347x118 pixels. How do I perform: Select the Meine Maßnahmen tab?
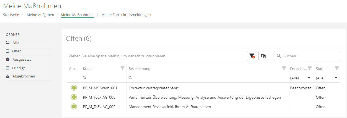coord(77,15)
